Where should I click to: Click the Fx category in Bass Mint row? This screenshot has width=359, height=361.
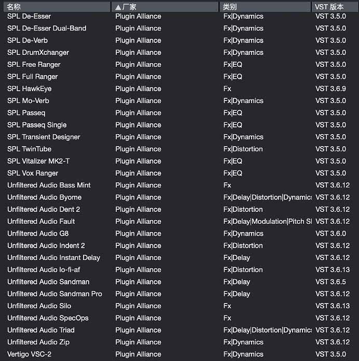pos(227,185)
